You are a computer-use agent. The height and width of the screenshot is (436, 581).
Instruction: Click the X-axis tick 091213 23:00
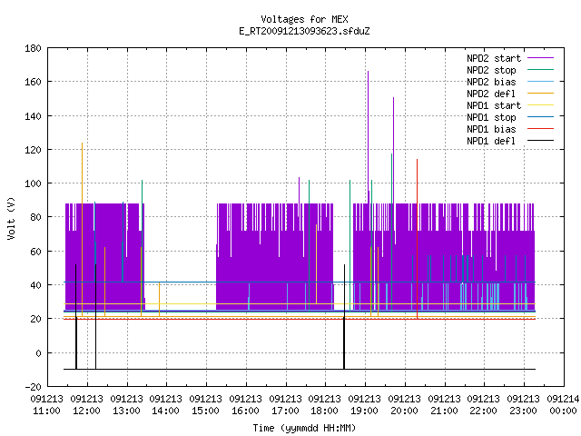[x=524, y=405]
